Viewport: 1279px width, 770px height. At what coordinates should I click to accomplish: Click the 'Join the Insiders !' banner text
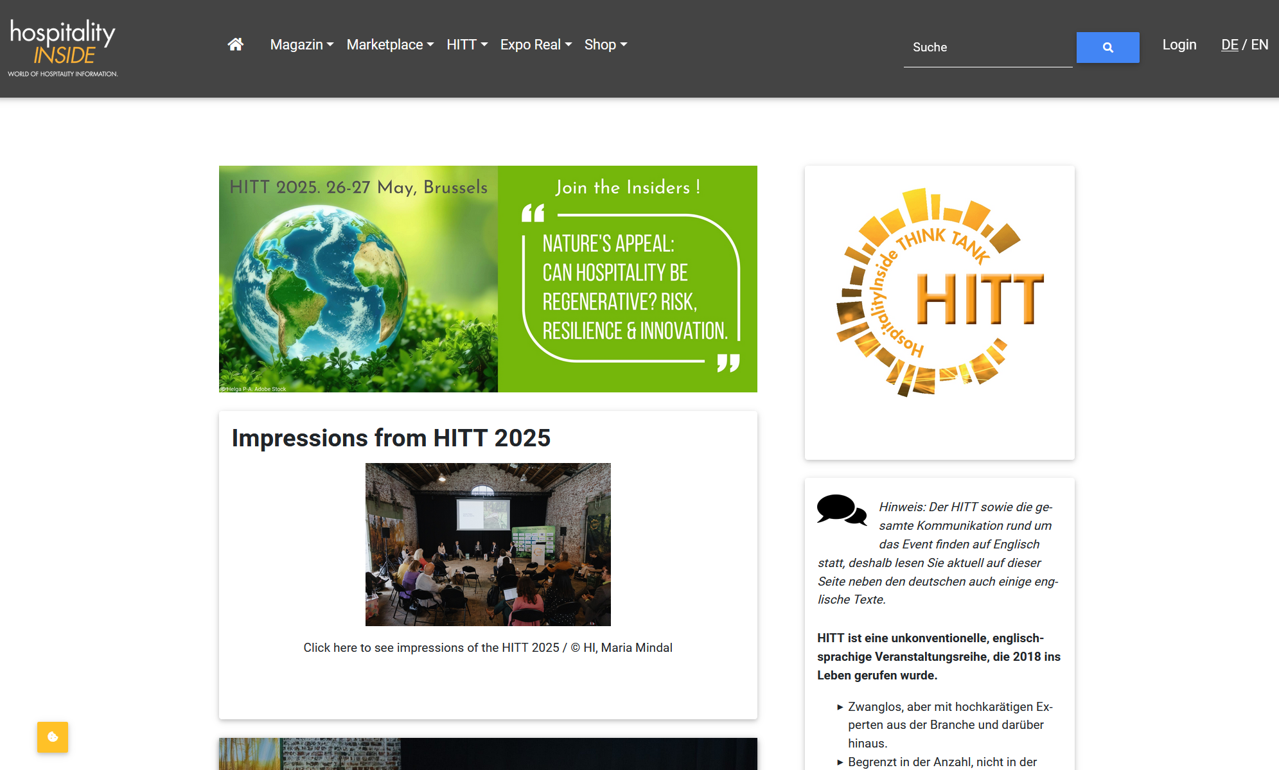click(628, 187)
